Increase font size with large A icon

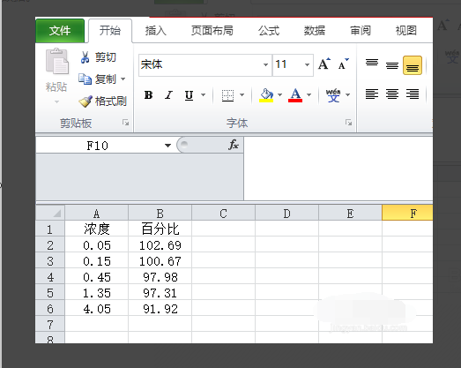[324, 64]
